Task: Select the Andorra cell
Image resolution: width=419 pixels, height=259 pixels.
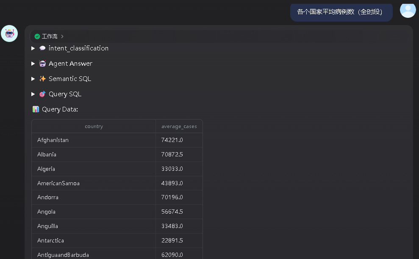Action: [x=94, y=197]
